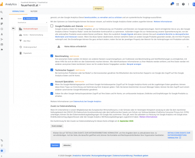This screenshot has width=195, height=158.
Task: Click warning triangle icon beside Keine Aktion erforderlich
Action: click(x=59, y=47)
